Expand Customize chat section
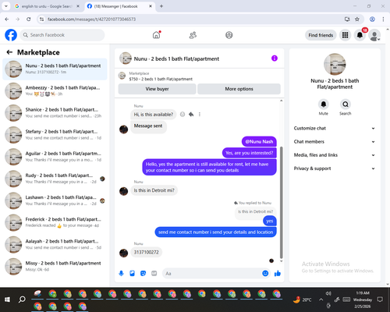The height and width of the screenshot is (312, 390). tap(335, 128)
